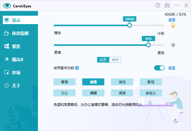Click the brightness slider handle at 90%
Screen dimensions: 191x131
coord(148,45)
